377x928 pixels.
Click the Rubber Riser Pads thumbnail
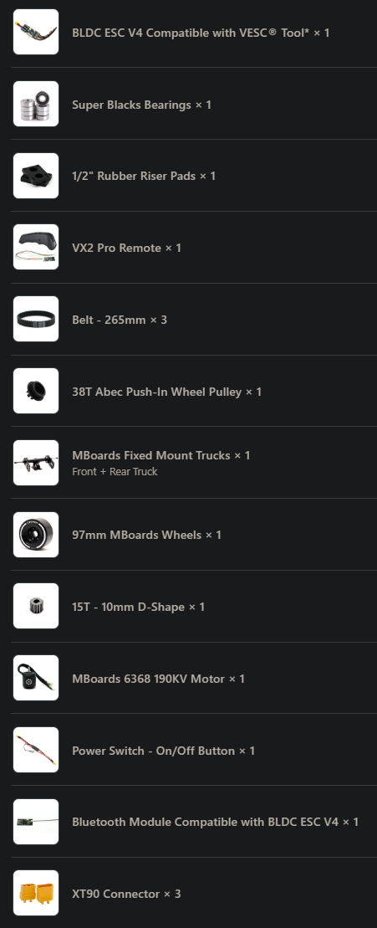36,176
